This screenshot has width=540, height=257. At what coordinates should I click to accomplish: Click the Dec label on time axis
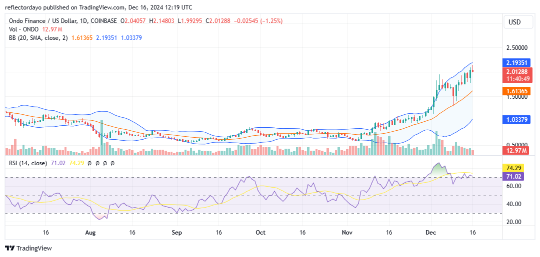click(x=431, y=232)
